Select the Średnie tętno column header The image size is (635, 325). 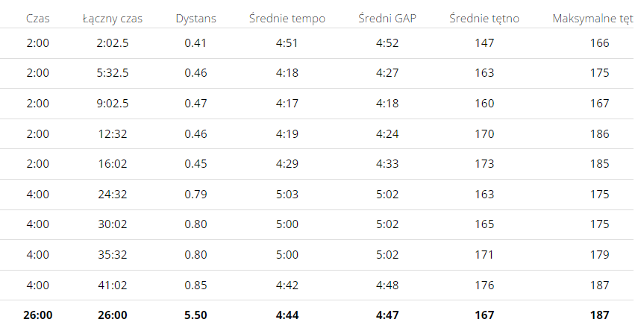[x=484, y=19]
